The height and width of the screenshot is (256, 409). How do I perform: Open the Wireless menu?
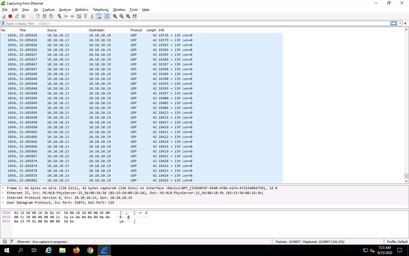(119, 10)
